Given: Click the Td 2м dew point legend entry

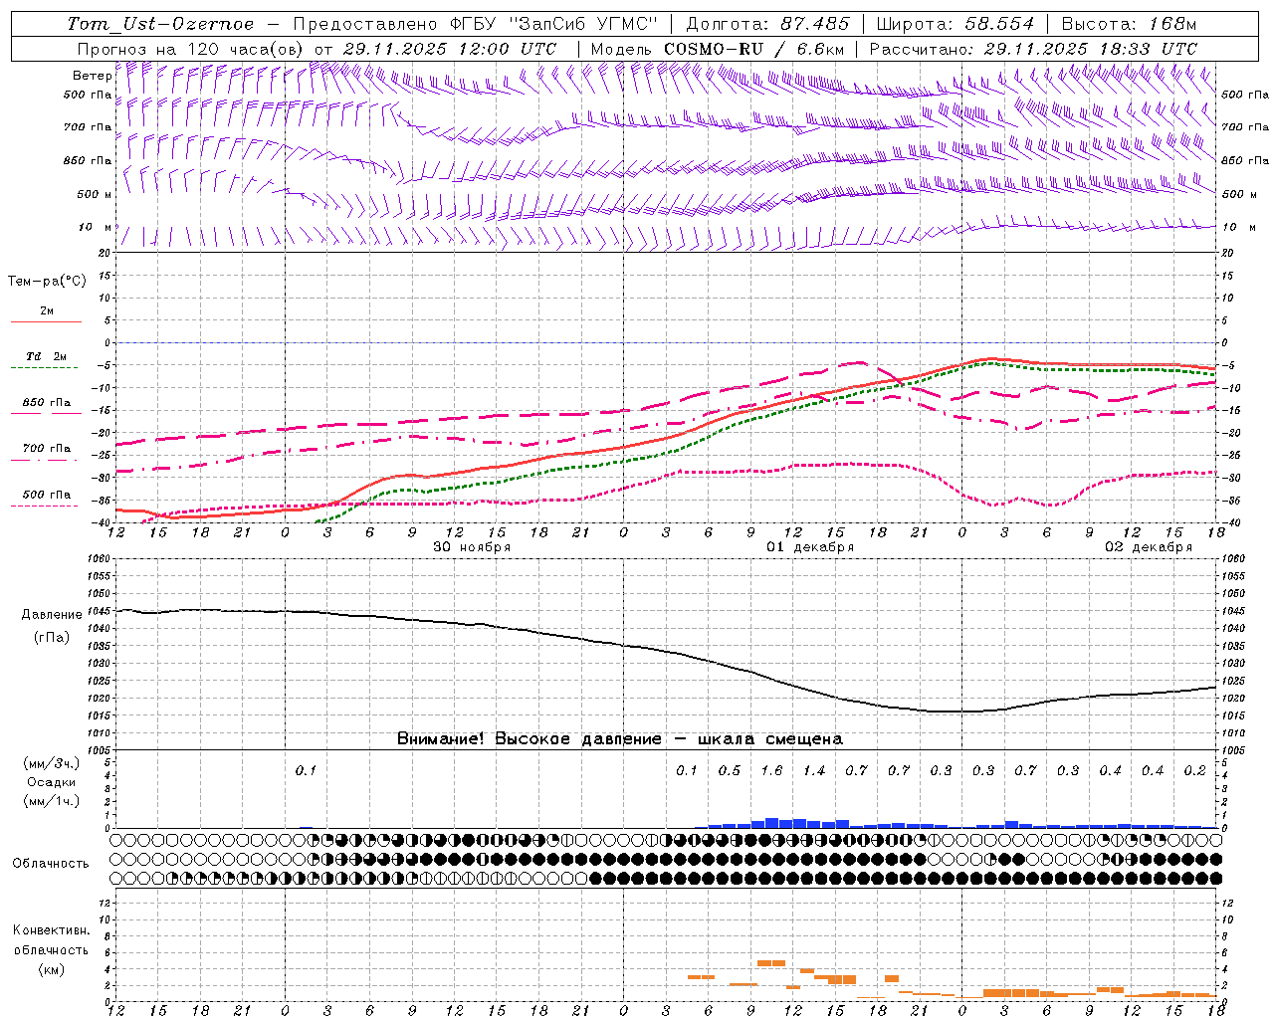Looking at the screenshot, I should coord(46,356).
